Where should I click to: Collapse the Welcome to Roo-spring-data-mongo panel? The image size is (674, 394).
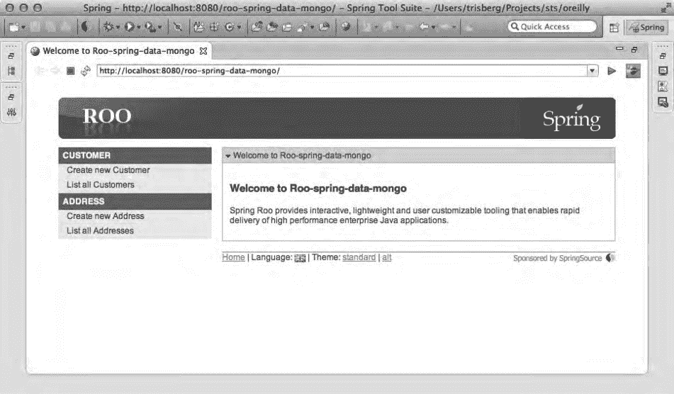click(228, 155)
